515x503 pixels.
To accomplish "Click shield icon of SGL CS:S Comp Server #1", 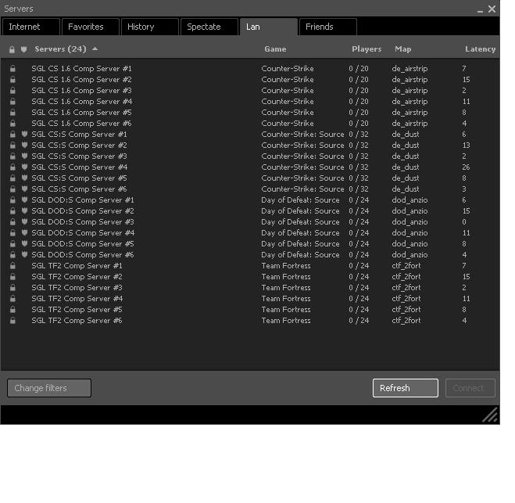I will pyautogui.click(x=24, y=134).
